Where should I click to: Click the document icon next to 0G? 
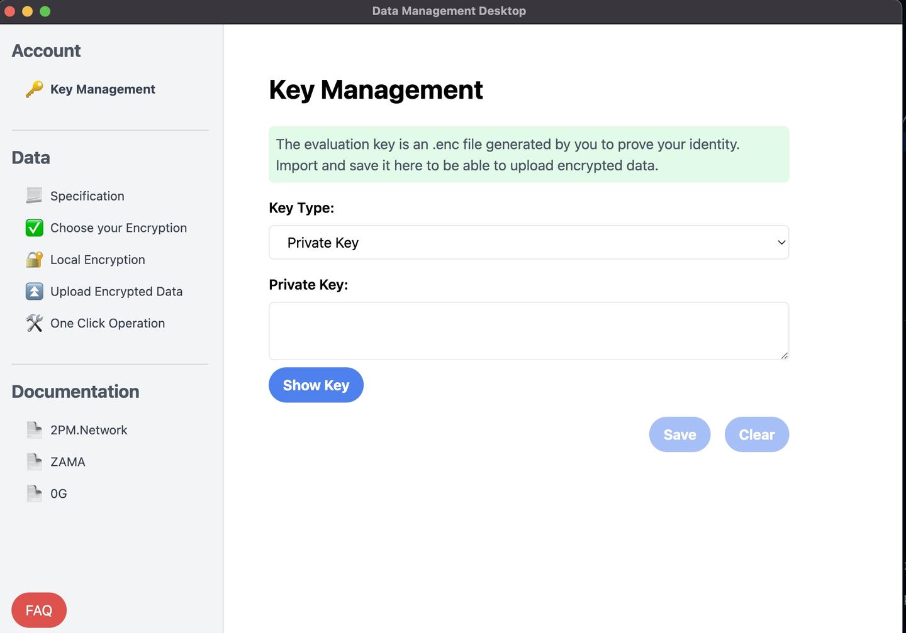34,493
